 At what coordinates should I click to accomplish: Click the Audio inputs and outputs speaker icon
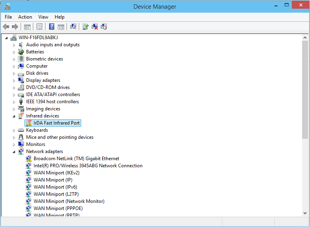(21, 45)
